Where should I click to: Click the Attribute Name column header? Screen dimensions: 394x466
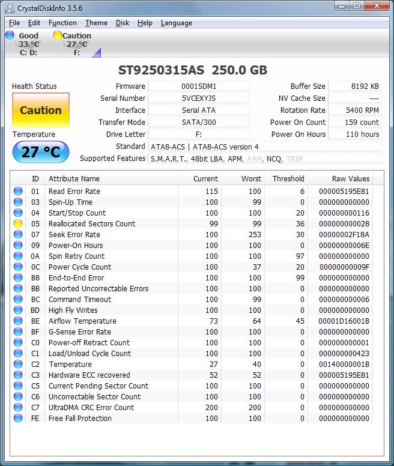pos(112,178)
